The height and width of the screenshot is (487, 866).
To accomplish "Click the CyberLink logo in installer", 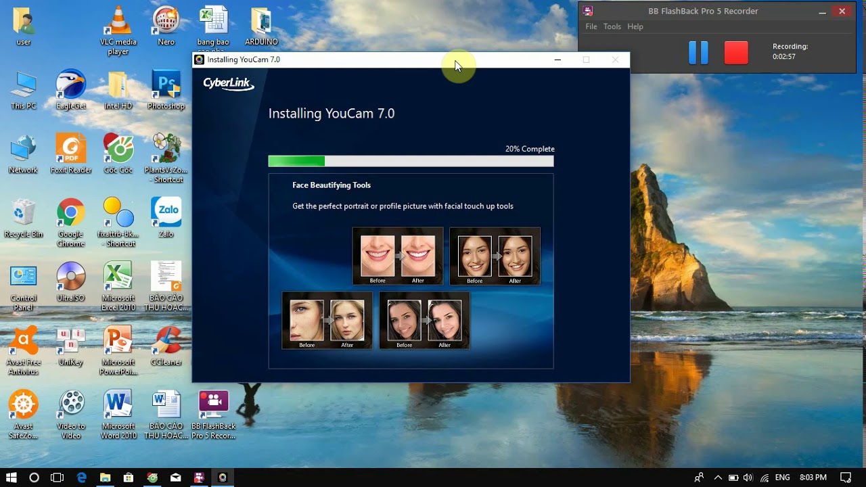I will [229, 84].
